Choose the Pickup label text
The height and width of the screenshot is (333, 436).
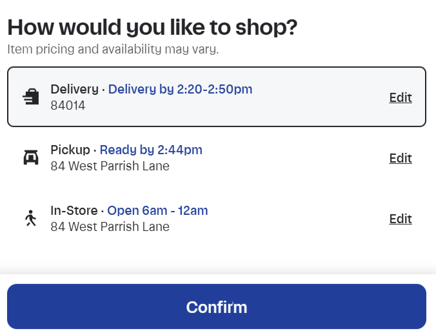pyautogui.click(x=70, y=150)
